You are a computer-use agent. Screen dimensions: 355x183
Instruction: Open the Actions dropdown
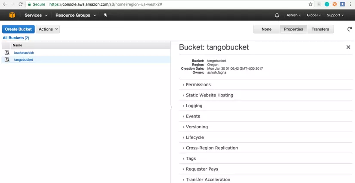(48, 29)
